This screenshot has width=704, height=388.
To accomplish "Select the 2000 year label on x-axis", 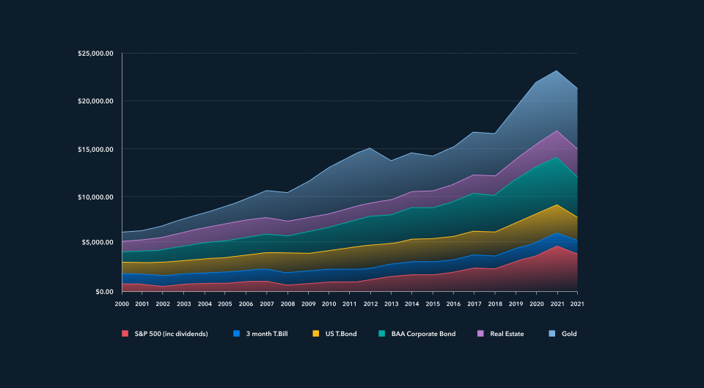I will (x=122, y=303).
